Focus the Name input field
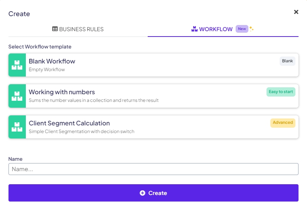This screenshot has height=210, width=307. pos(153,169)
